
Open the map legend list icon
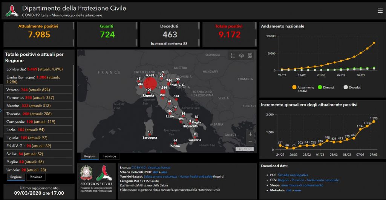pyautogui.click(x=233, y=56)
